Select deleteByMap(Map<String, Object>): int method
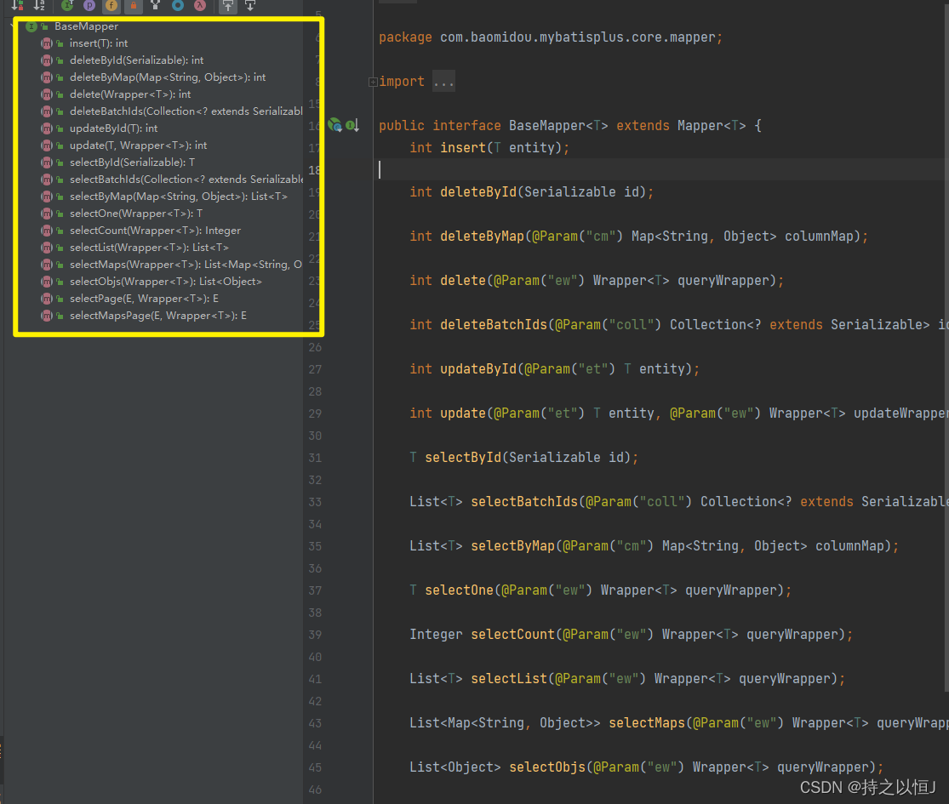The width and height of the screenshot is (949, 804). (x=168, y=77)
